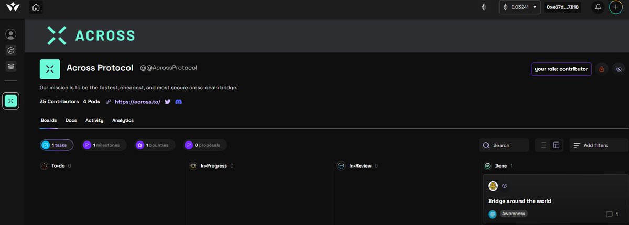The image size is (629, 225).
Task: Click the pod icon beside Awareness tag
Action: (492, 214)
